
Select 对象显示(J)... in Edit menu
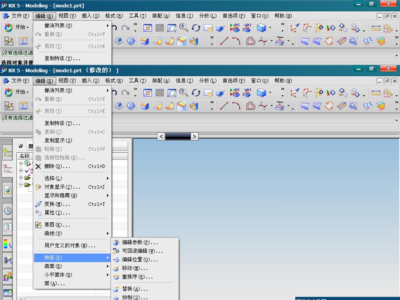click(x=72, y=187)
